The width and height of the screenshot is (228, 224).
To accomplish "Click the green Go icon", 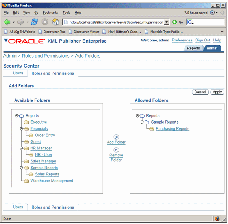I will [x=174, y=22].
